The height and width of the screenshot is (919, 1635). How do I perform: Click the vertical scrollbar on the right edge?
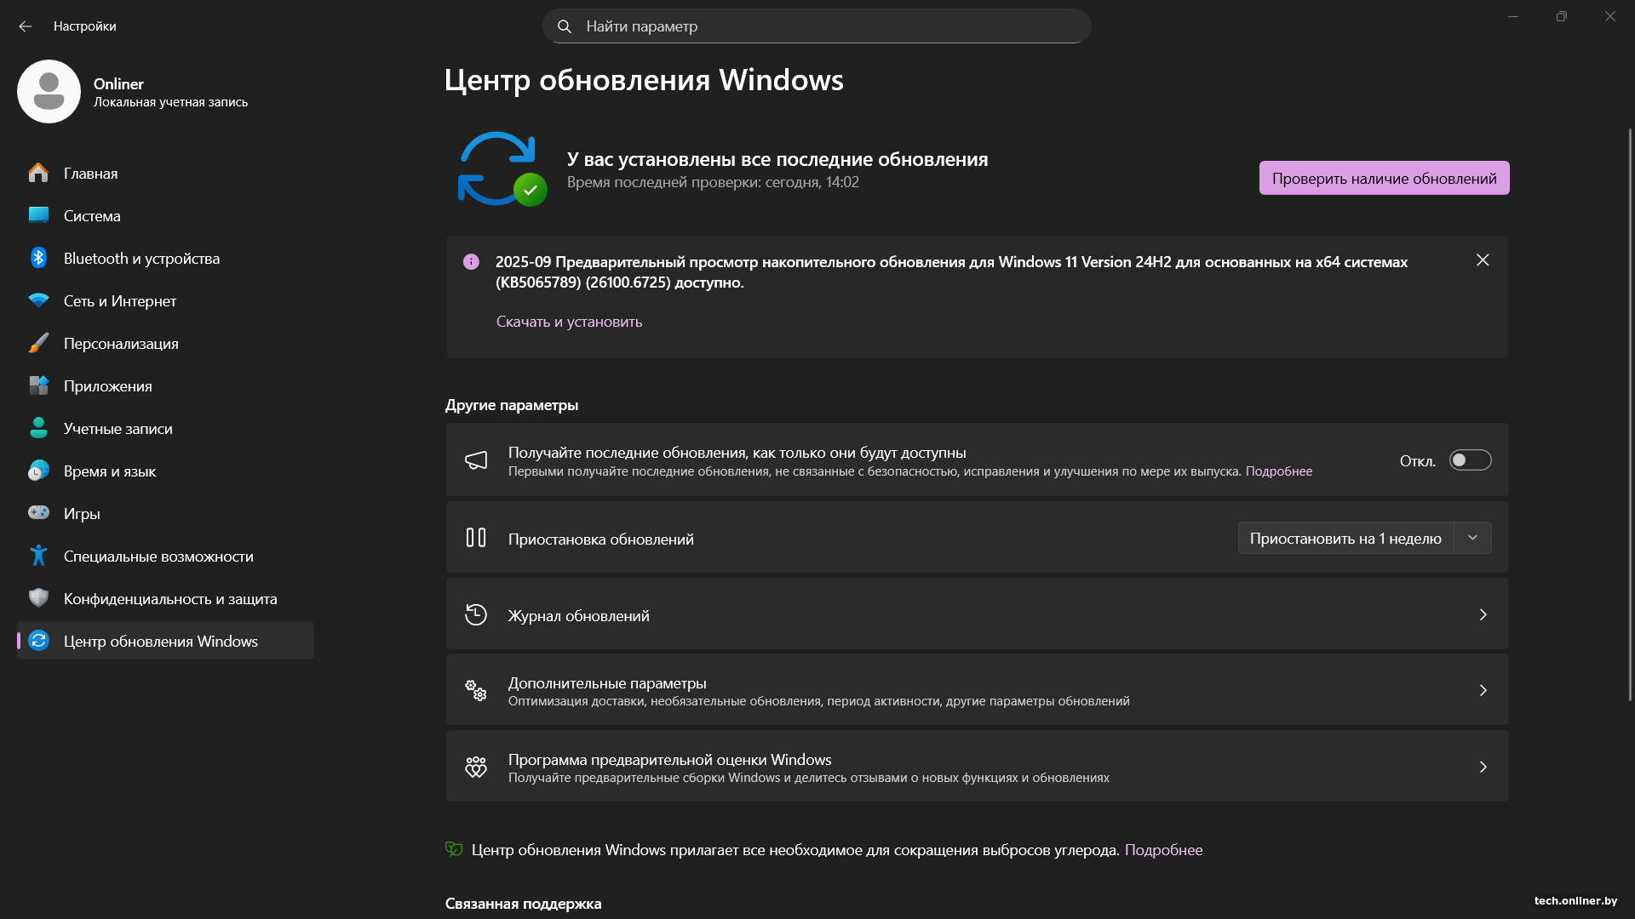click(1630, 414)
